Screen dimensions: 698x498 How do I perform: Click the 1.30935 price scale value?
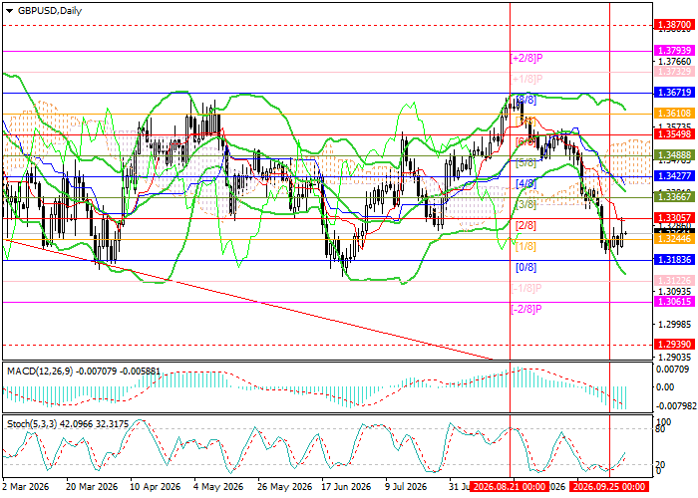coord(674,291)
